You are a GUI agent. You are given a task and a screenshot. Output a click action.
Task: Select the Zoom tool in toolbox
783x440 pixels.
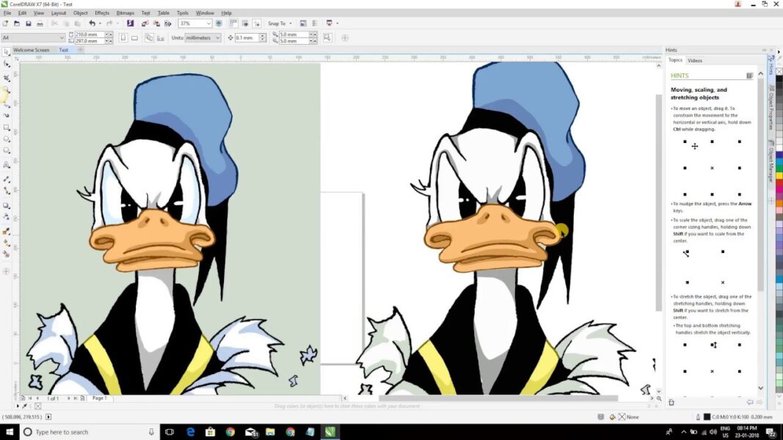pos(7,89)
